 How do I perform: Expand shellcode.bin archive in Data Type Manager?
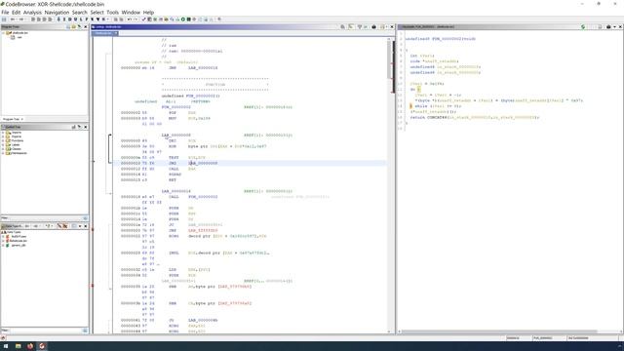[x=3, y=241]
